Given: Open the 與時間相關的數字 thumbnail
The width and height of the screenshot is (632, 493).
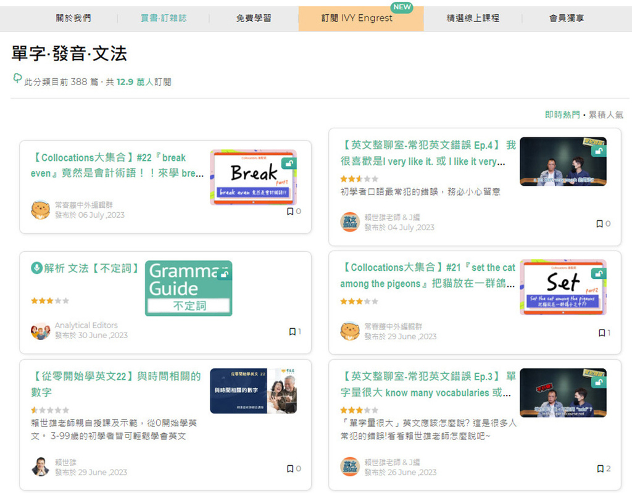Looking at the screenshot, I should tap(254, 391).
